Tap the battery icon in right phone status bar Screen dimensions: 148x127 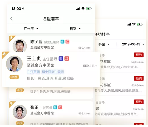click(x=140, y=24)
